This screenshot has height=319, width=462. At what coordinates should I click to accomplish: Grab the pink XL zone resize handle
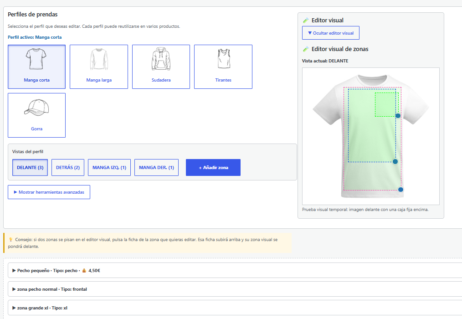[x=400, y=190]
